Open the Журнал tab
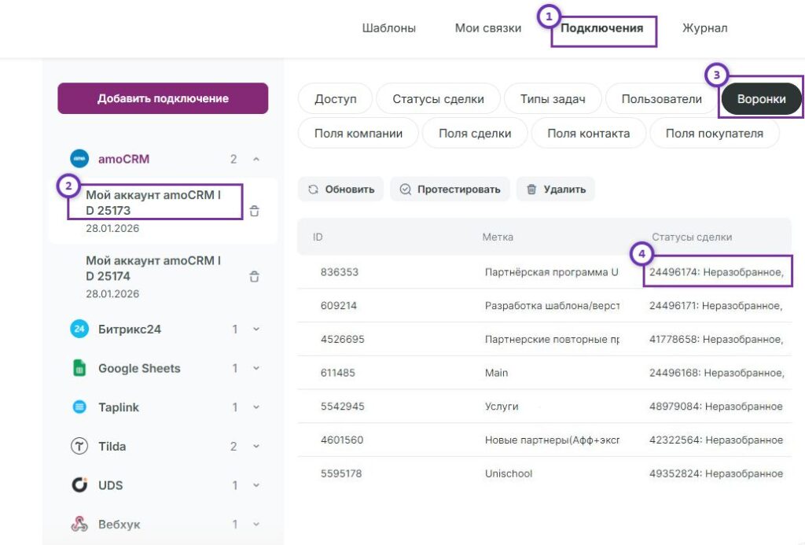Viewport: 805px width, 545px height. 704,28
